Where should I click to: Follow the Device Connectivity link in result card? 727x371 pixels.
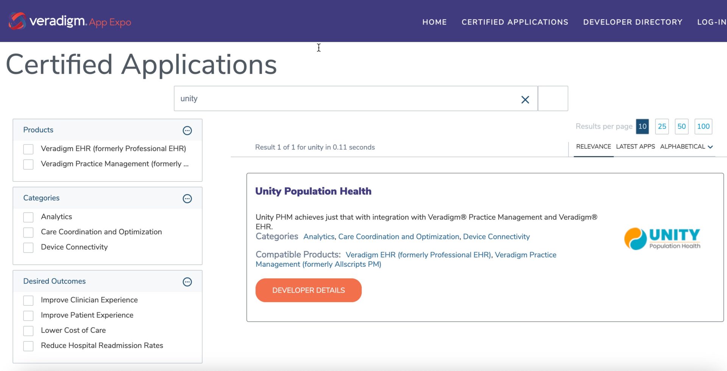(x=496, y=237)
